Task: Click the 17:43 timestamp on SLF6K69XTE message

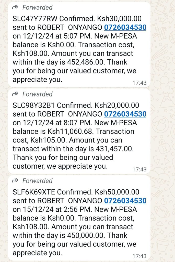Action: (139, 256)
